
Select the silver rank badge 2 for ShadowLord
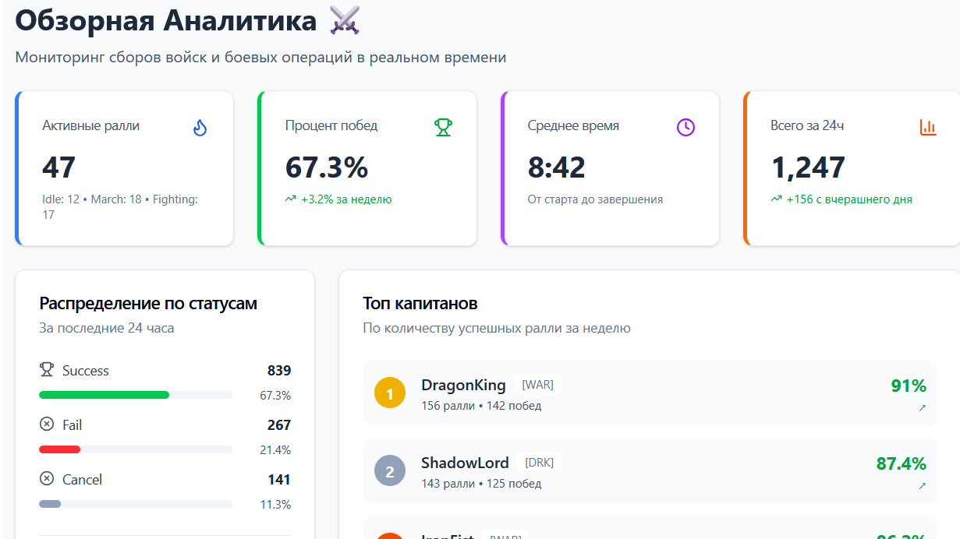(389, 470)
